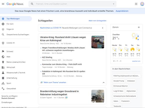Open Brandermittlung Grossbrand Rebstein headline
Image resolution: width=145 pixels, height=108 pixels.
pos(59,93)
